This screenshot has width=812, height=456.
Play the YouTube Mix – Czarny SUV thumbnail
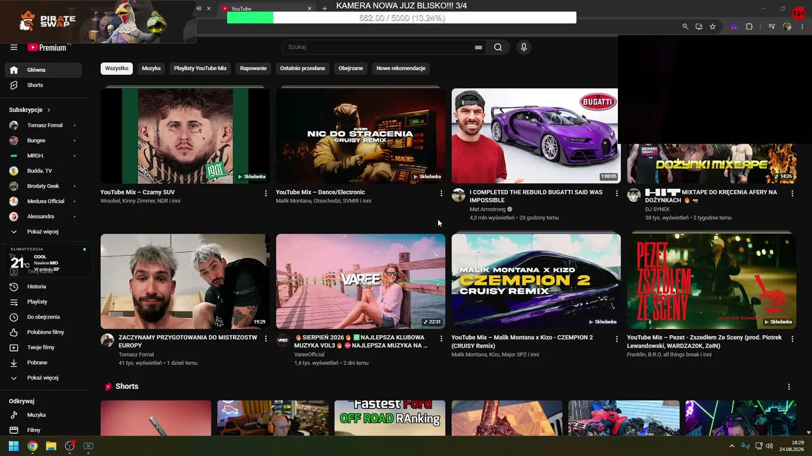click(x=185, y=136)
